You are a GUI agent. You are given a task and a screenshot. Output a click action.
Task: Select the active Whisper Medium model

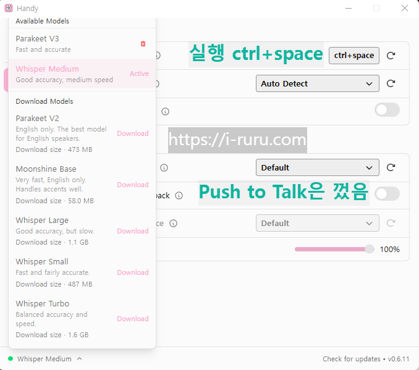click(x=82, y=74)
